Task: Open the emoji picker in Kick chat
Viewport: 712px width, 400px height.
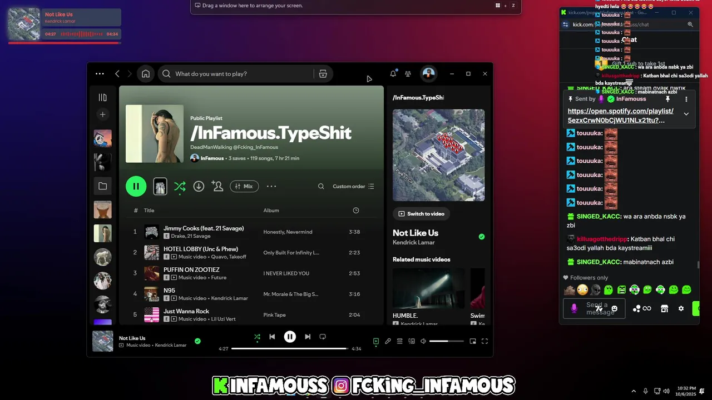Action: click(614, 308)
